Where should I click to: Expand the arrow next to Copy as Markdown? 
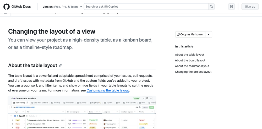coord(209,34)
